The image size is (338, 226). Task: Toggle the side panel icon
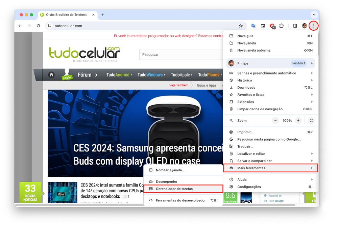click(295, 26)
